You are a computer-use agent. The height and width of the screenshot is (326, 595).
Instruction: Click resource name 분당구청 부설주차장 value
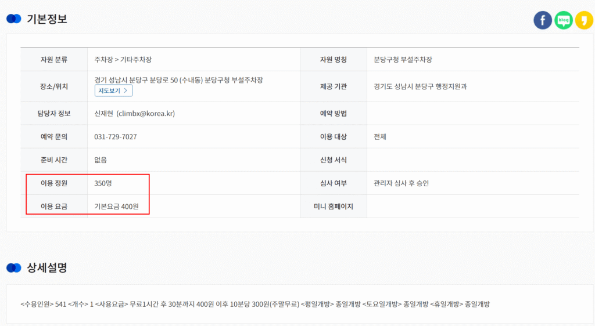[403, 60]
